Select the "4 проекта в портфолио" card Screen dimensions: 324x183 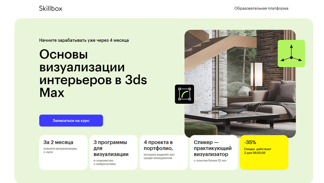point(164,153)
